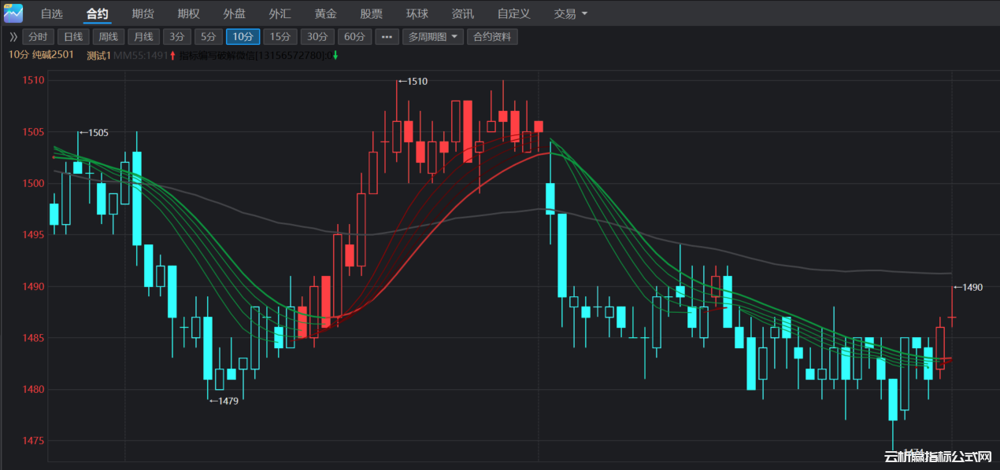Select the 3分 period button
Screen dimensions: 1000x470
pyautogui.click(x=177, y=37)
